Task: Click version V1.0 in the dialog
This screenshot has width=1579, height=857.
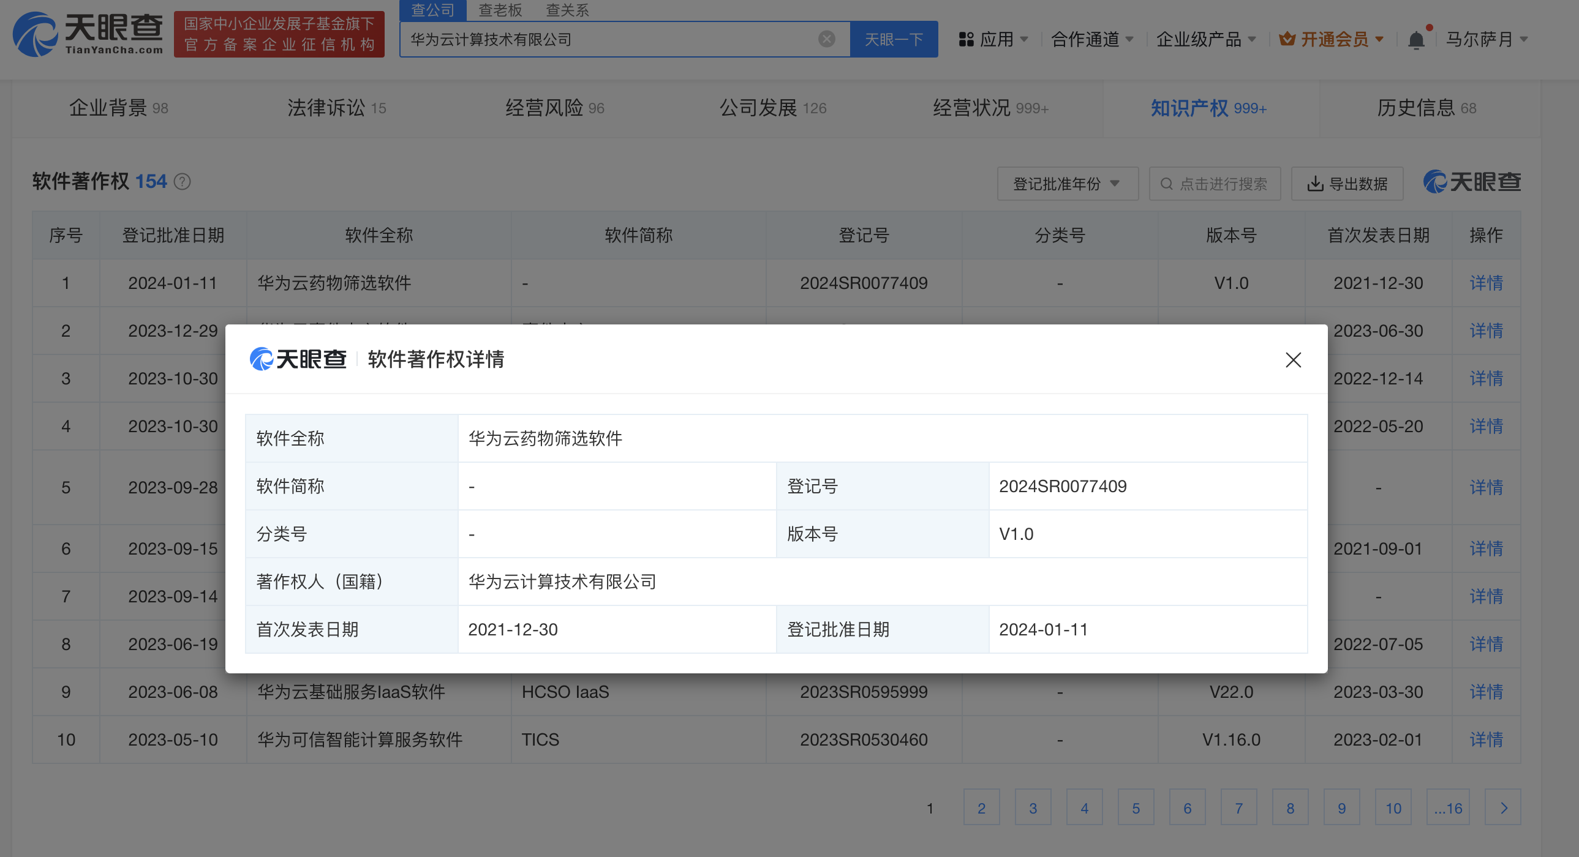Action: [1016, 534]
